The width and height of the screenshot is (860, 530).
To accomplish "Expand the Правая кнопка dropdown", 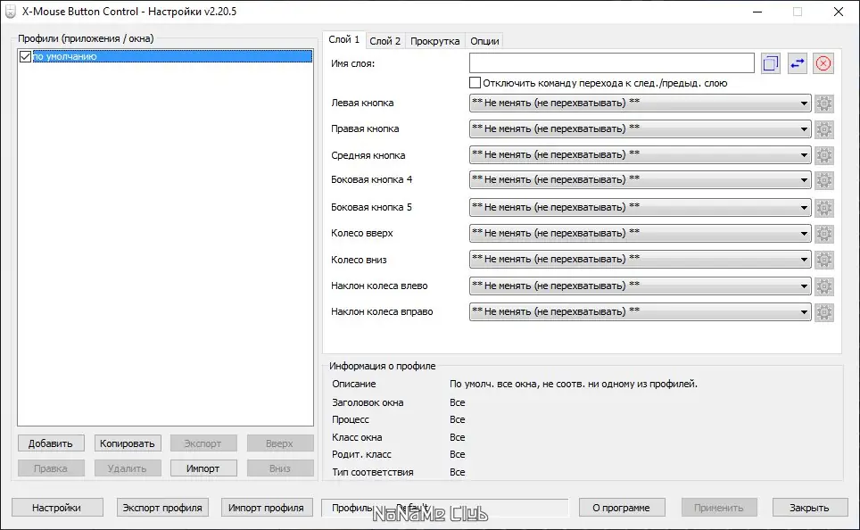I will click(x=640, y=129).
